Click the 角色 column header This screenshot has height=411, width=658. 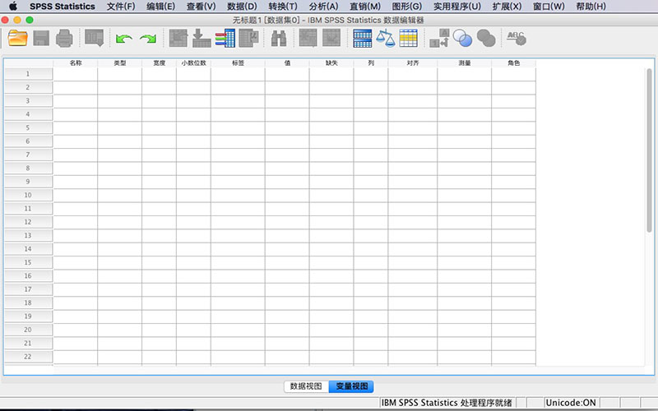(513, 63)
